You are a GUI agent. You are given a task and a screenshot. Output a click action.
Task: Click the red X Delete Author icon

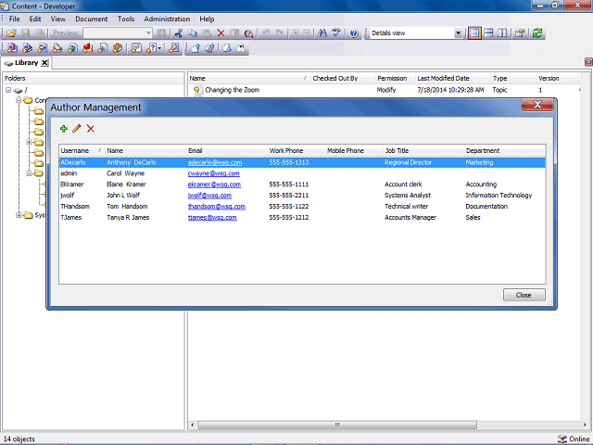coord(91,129)
